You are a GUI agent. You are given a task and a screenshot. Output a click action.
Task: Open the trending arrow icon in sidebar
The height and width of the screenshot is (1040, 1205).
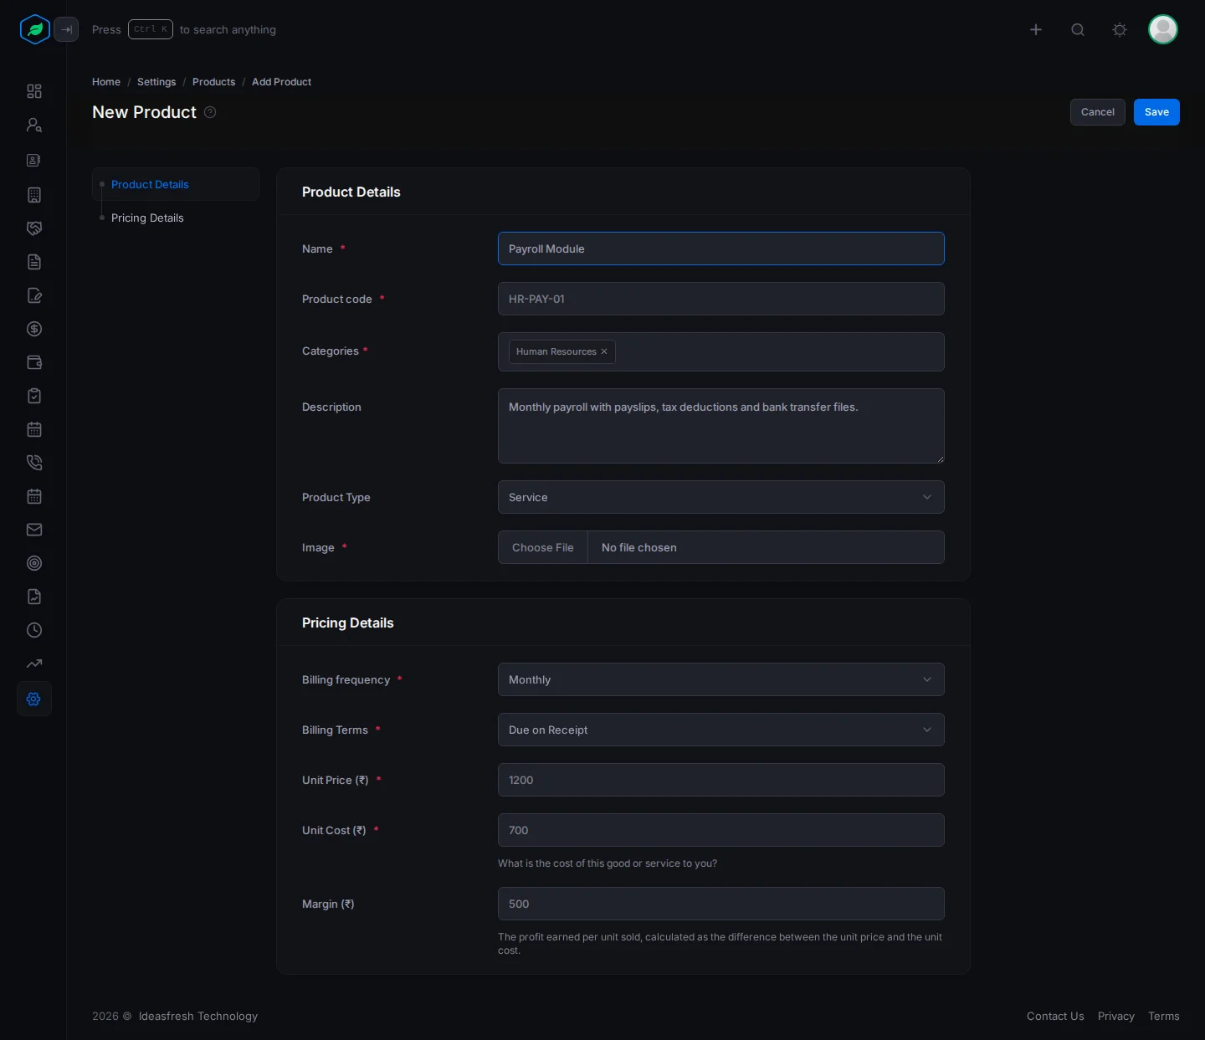coord(34,663)
